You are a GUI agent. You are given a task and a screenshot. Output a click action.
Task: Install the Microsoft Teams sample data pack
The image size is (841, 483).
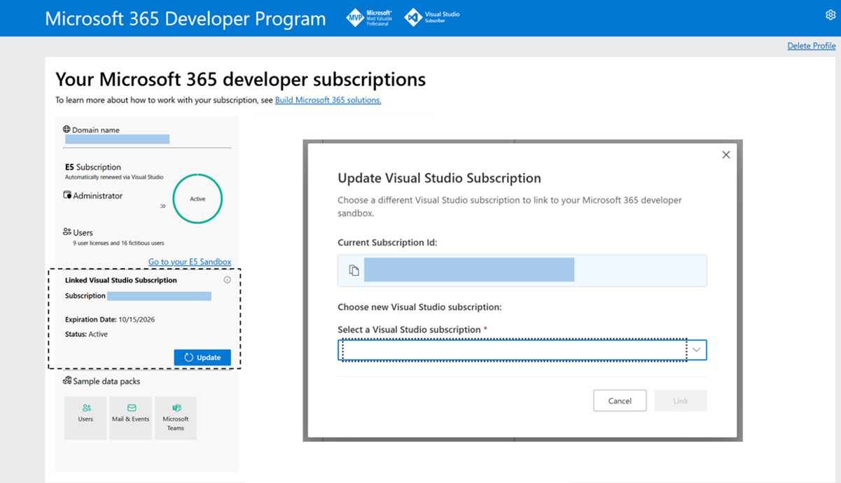pyautogui.click(x=176, y=418)
